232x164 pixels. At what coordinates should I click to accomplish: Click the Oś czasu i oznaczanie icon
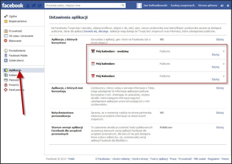coord(6,36)
